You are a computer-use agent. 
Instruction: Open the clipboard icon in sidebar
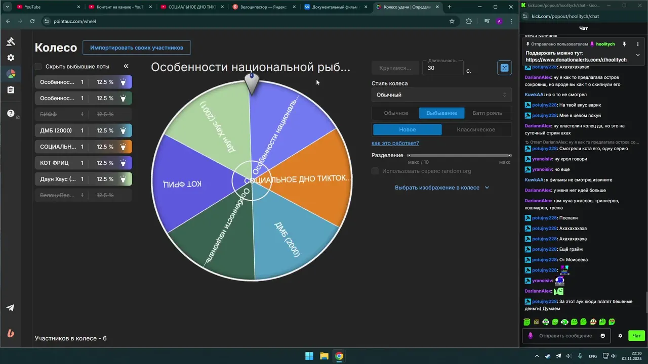click(11, 90)
